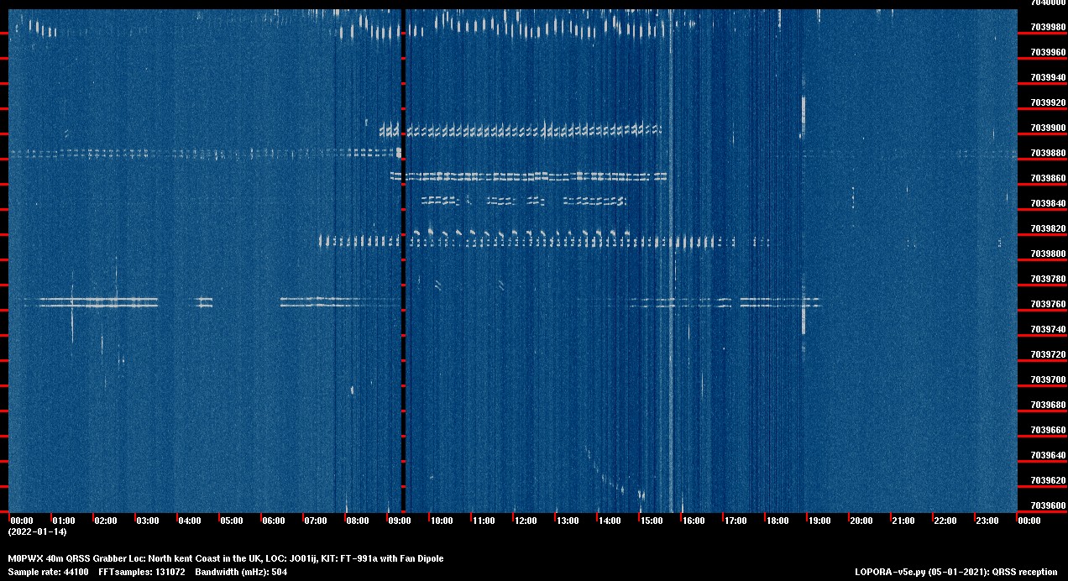Viewport: 1068px width, 581px height.
Task: Click the 03:00 time axis label
Action: (x=148, y=521)
